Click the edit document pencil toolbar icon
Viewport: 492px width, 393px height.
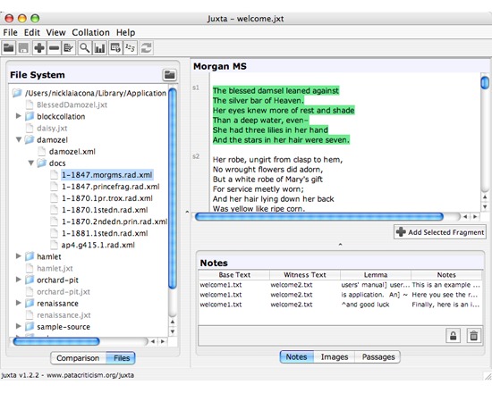pos(68,48)
